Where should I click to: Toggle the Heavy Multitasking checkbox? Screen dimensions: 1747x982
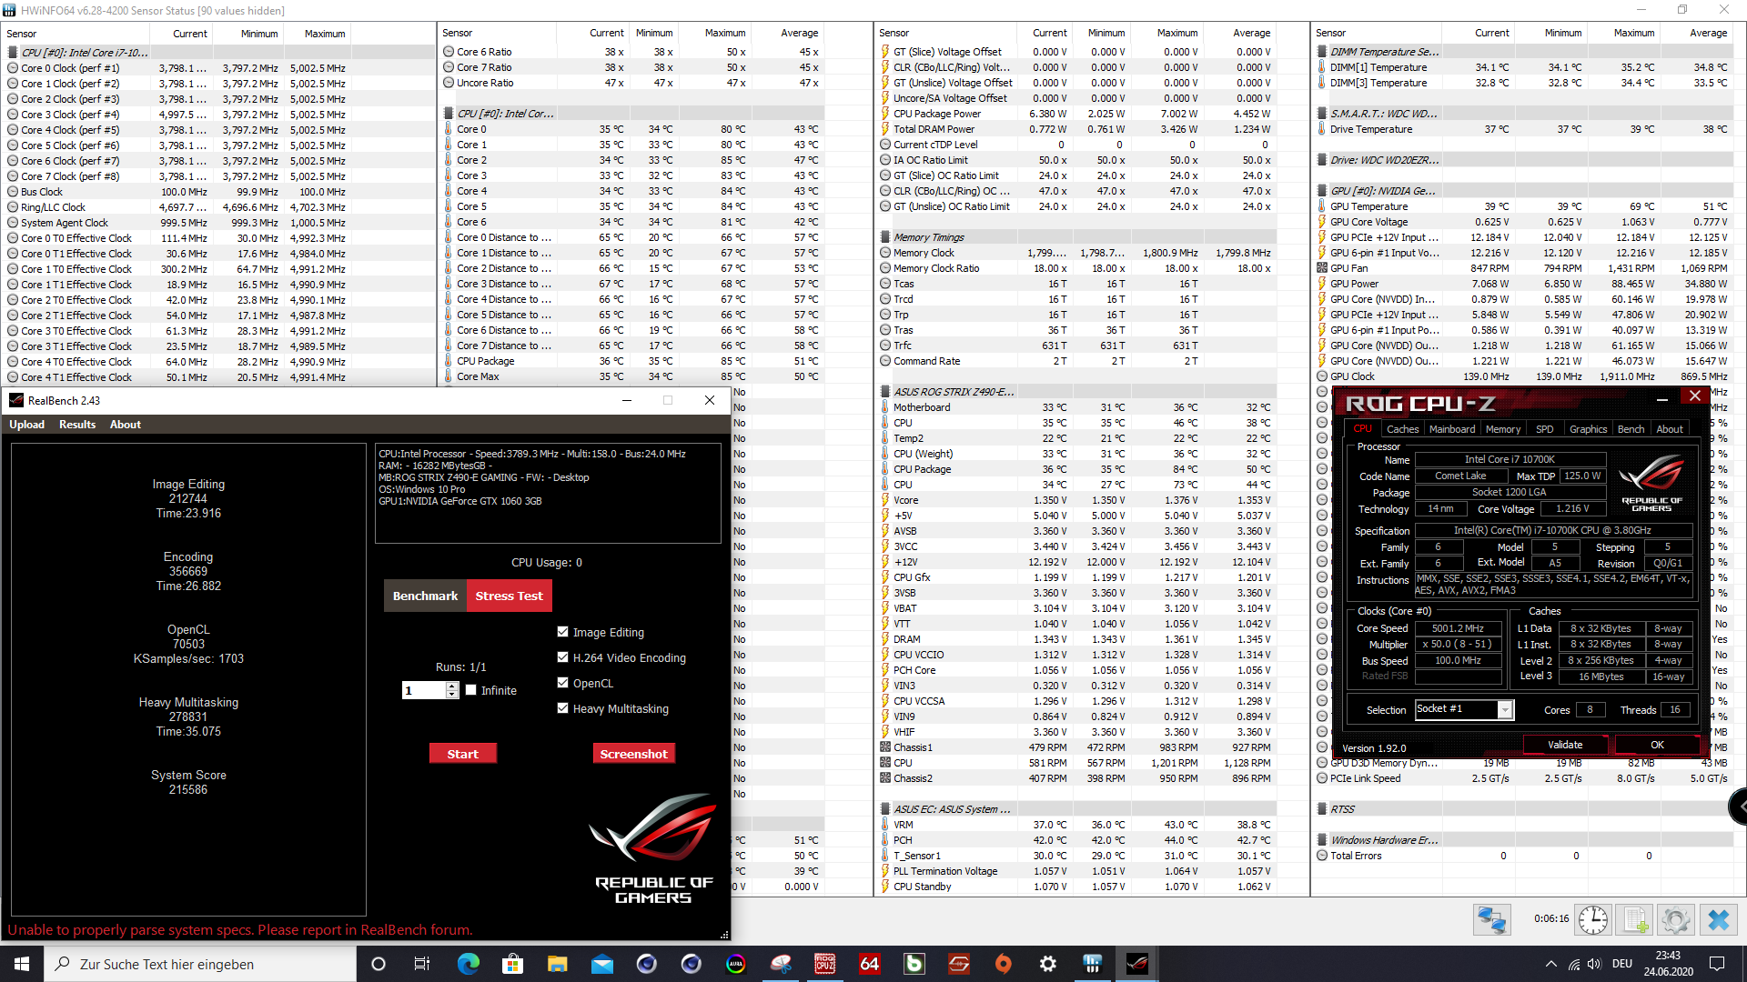[x=562, y=708]
